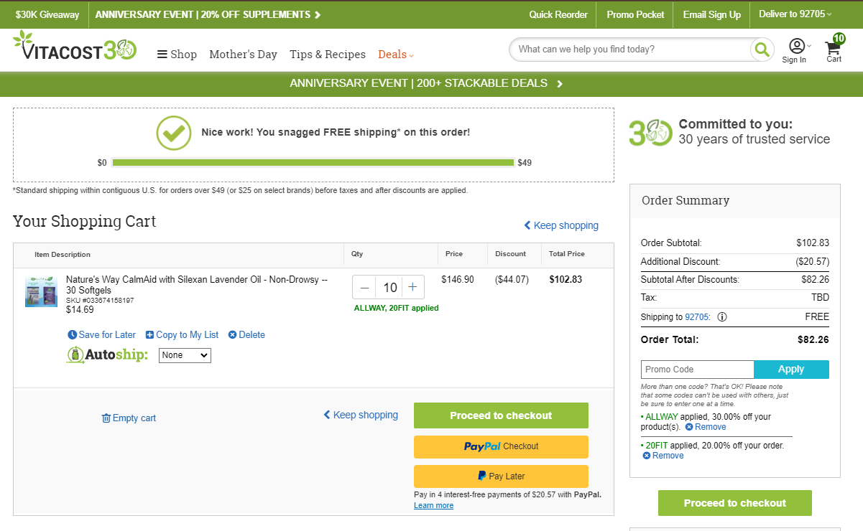Click Empty cart link

click(129, 418)
